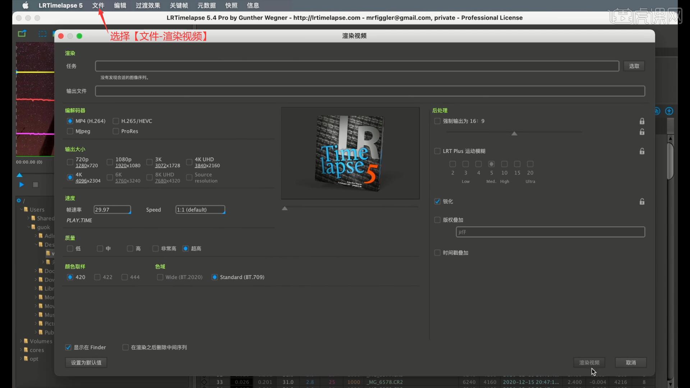Click the blue download arrow icon at right
The width and height of the screenshot is (690, 388).
[669, 111]
